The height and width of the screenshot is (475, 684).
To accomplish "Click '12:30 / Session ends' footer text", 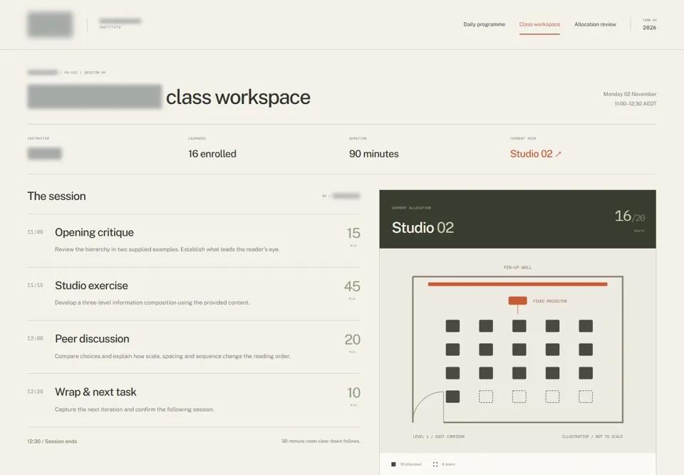I will [52, 442].
